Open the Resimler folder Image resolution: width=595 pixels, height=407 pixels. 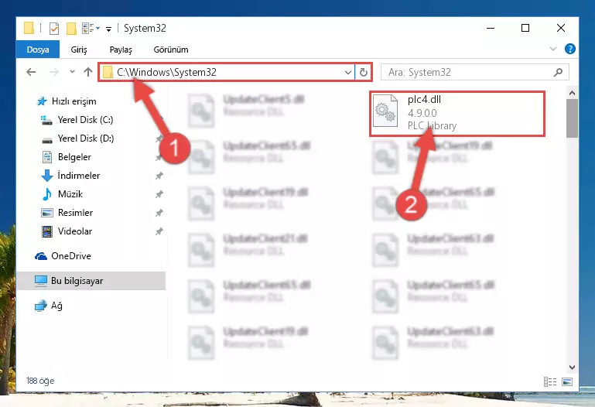[x=75, y=213]
